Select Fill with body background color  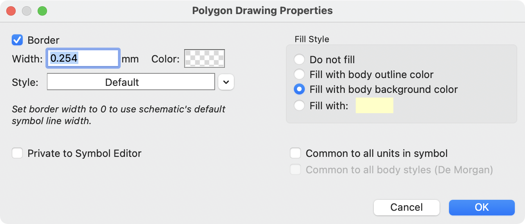point(299,89)
